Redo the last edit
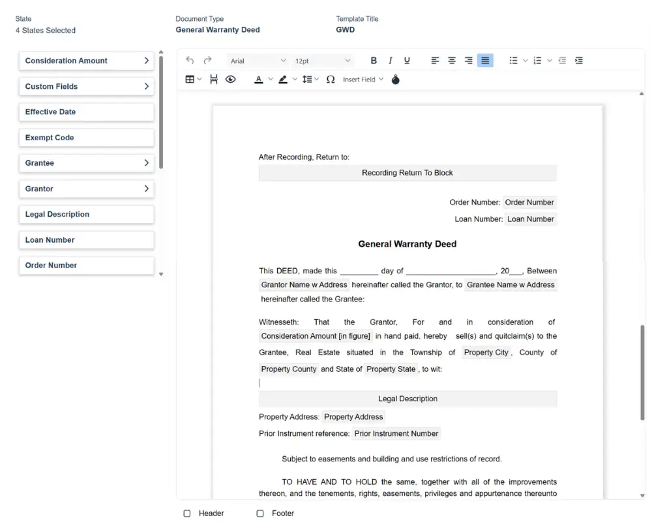 click(207, 61)
